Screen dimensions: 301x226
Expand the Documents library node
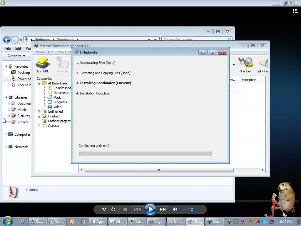(9, 103)
